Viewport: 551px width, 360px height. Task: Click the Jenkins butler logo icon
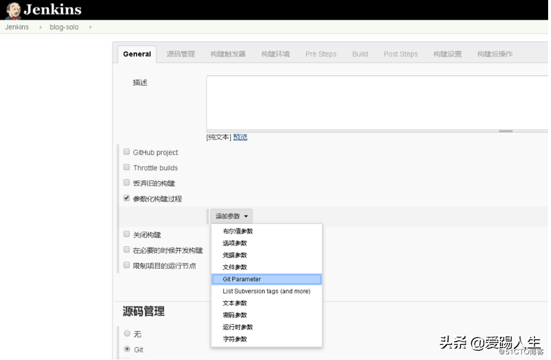pyautogui.click(x=13, y=10)
